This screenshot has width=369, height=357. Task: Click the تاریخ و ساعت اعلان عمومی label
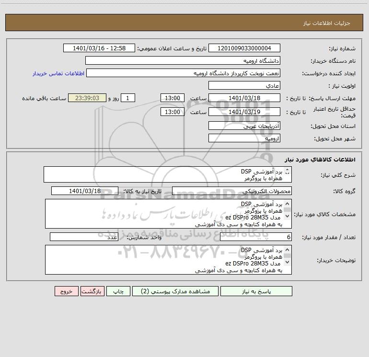[x=172, y=48]
